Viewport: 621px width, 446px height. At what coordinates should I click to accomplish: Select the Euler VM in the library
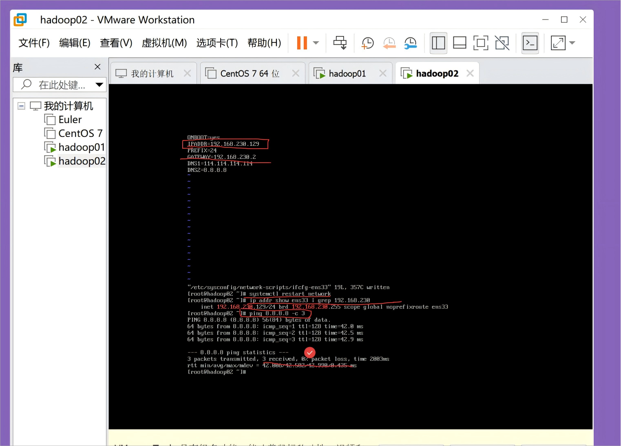point(70,120)
